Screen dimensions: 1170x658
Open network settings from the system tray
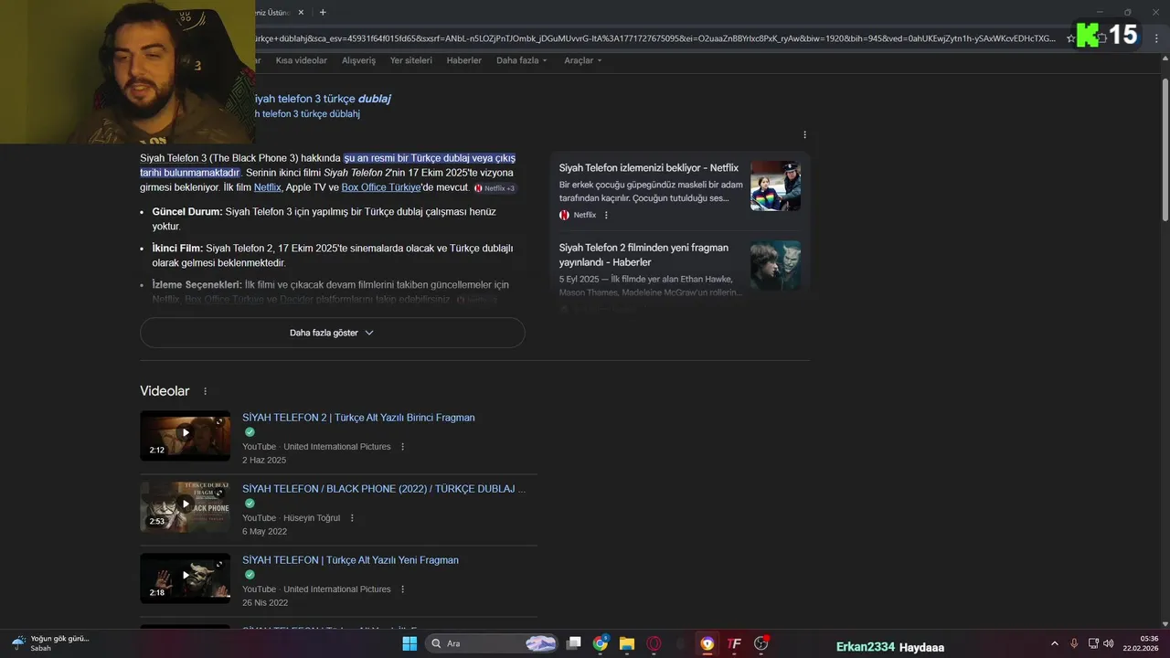tap(1094, 643)
